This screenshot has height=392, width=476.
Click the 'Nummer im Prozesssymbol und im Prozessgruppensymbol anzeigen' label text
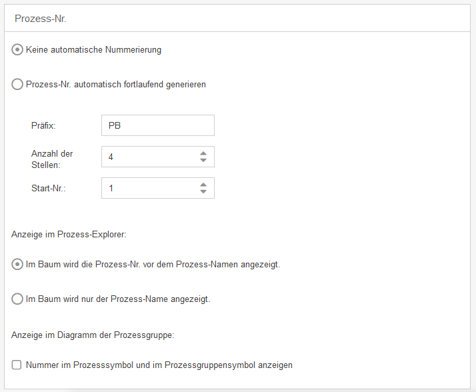159,365
